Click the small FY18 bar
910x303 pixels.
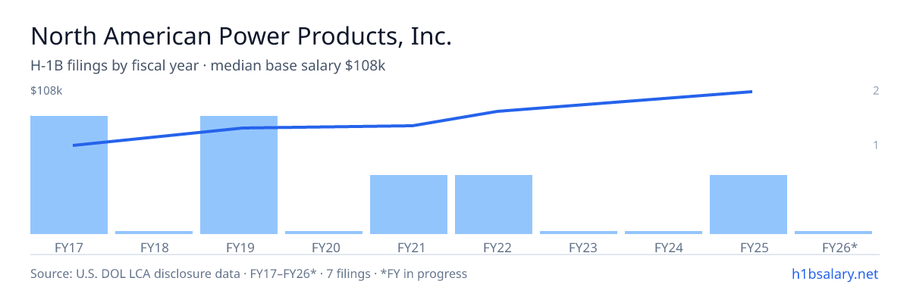(x=154, y=233)
